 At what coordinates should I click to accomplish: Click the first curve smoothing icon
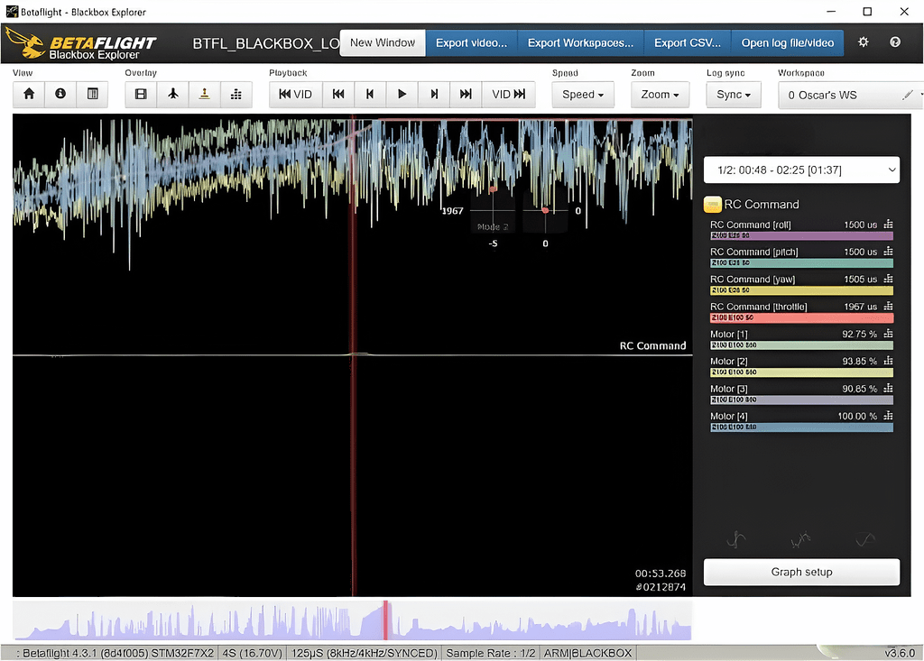(736, 539)
